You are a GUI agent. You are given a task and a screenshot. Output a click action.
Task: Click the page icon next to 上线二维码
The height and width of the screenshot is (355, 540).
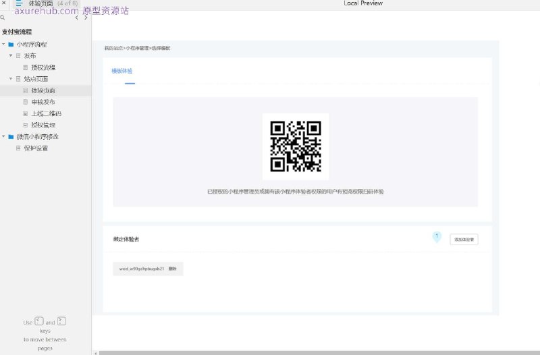pyautogui.click(x=26, y=113)
